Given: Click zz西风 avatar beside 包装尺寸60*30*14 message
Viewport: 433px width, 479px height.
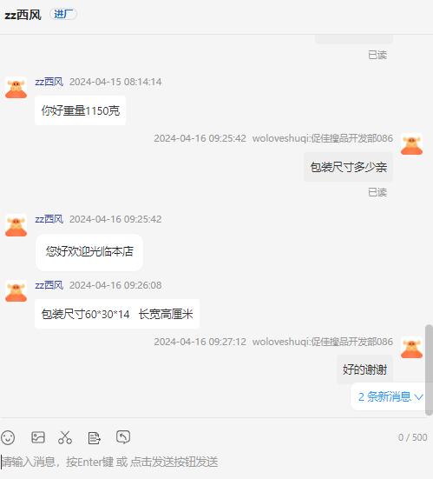Looking at the screenshot, I should (x=16, y=291).
